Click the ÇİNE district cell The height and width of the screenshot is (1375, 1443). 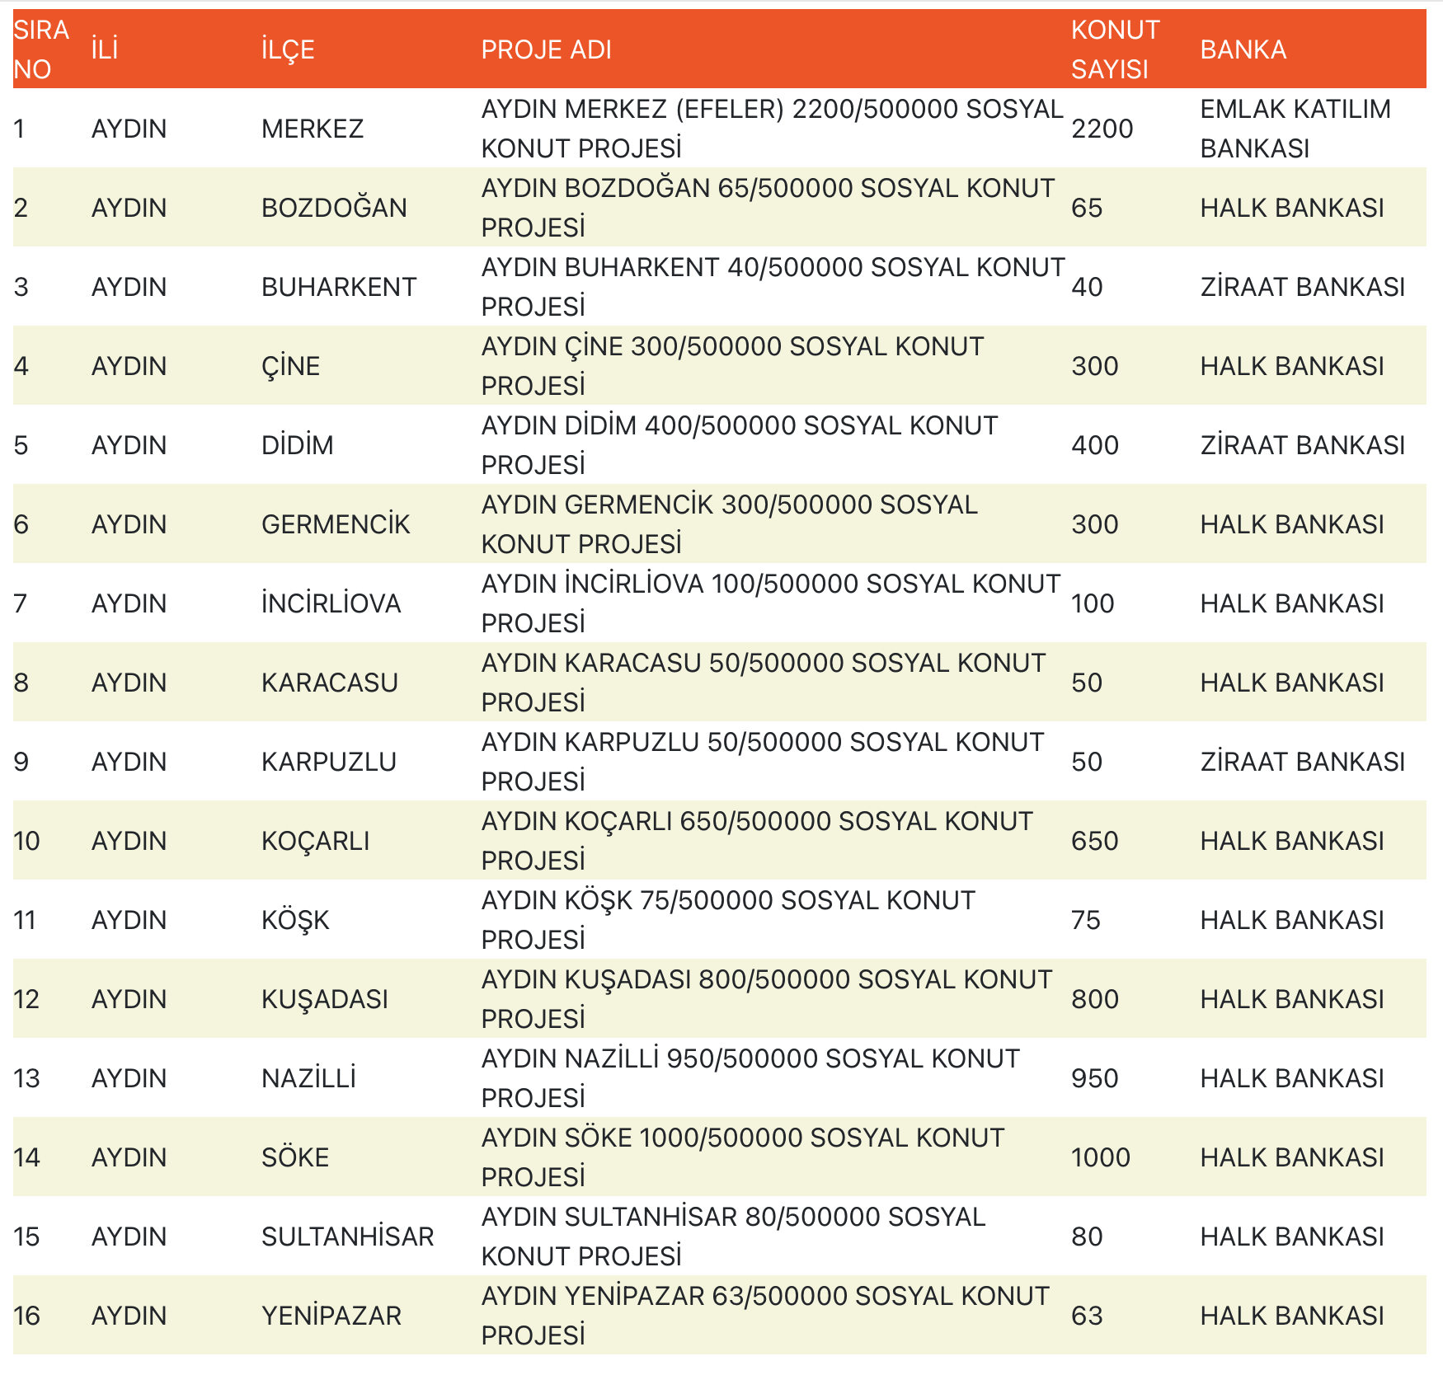290,366
